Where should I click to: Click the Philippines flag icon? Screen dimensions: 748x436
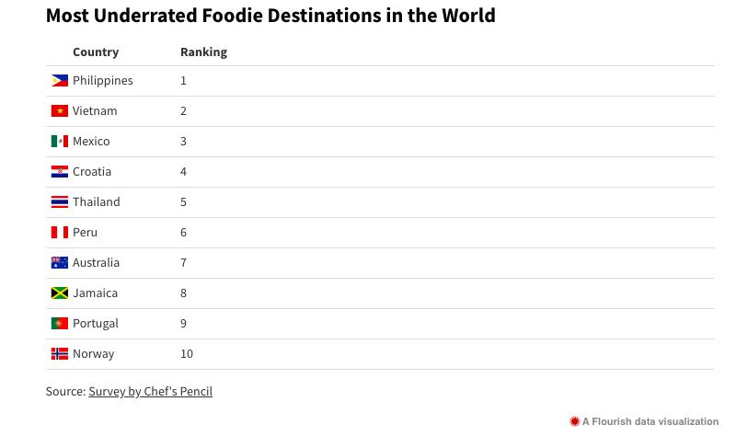tap(60, 81)
